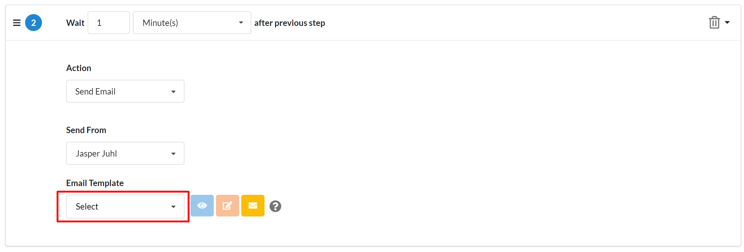Click the "Action" field label
744x252 pixels.
tap(79, 68)
